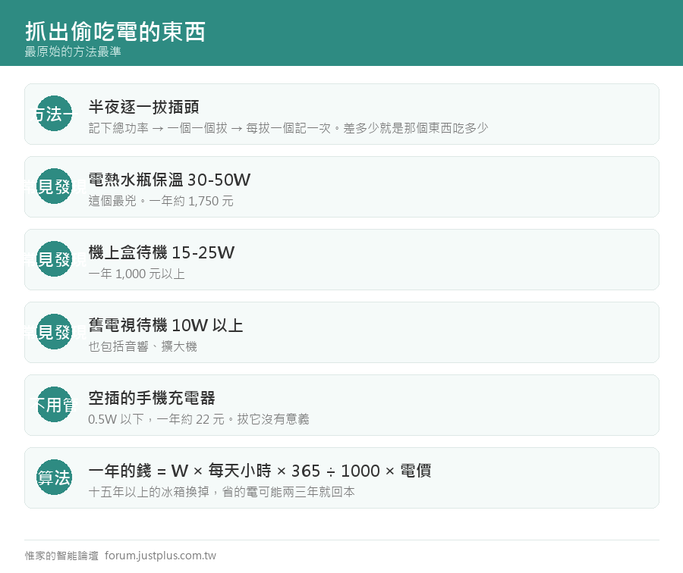Click the 抓出偷吃電的東西 main title

click(115, 31)
